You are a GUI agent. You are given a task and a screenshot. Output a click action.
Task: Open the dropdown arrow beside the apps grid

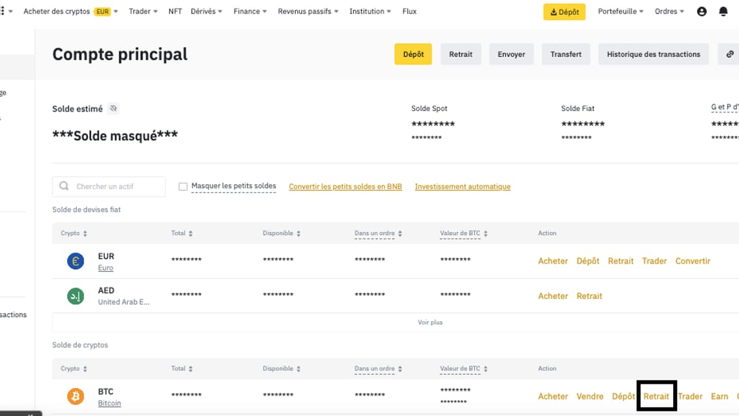click(10, 12)
